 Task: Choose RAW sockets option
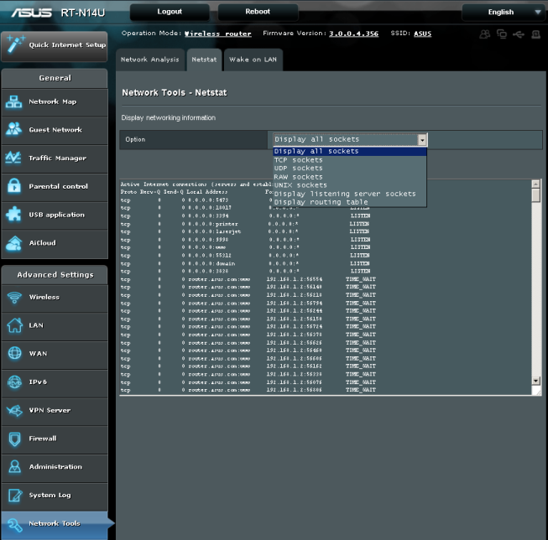tap(349, 177)
